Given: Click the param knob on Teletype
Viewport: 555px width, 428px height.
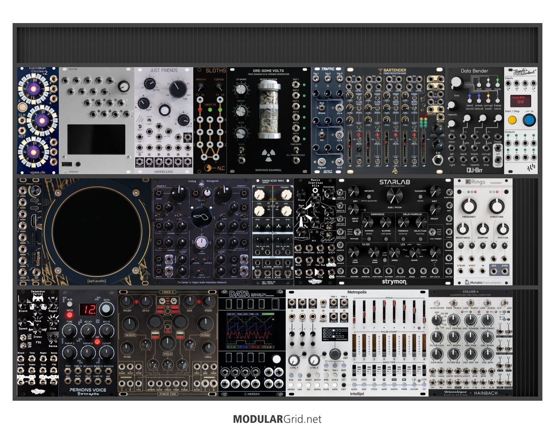Looking at the screenshot, I should coord(124,86).
